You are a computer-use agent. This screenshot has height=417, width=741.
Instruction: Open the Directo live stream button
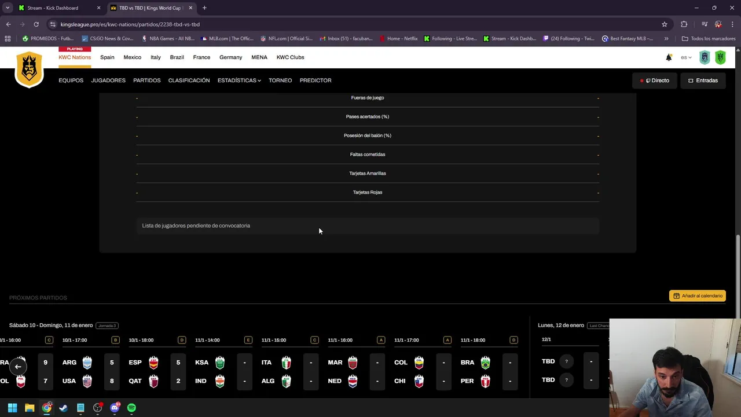[x=654, y=81]
